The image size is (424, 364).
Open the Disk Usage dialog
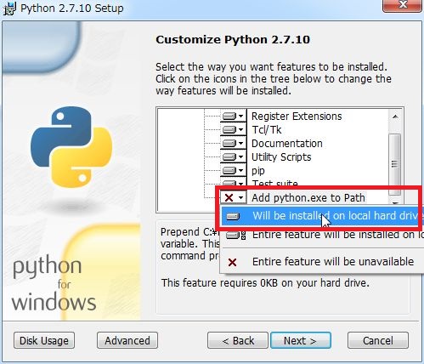pos(44,340)
